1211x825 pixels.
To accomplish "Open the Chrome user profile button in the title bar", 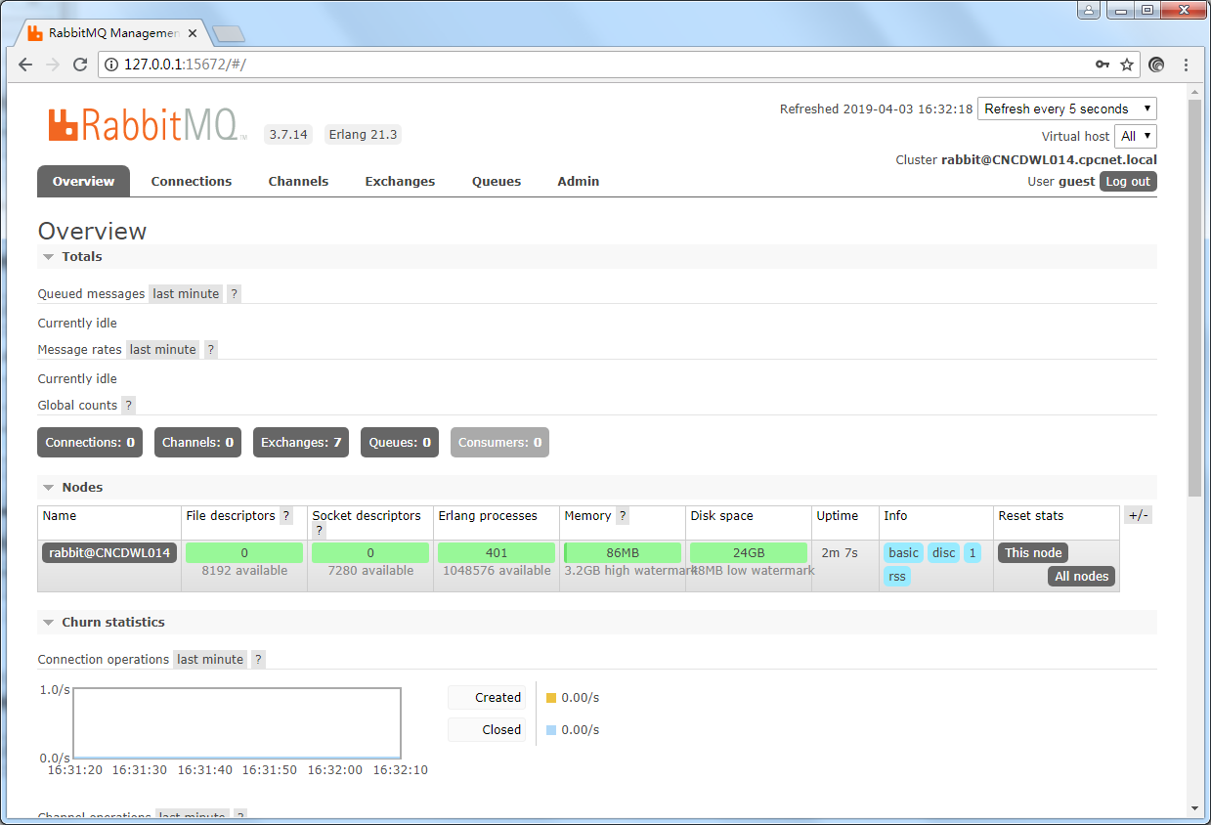I will [1089, 10].
